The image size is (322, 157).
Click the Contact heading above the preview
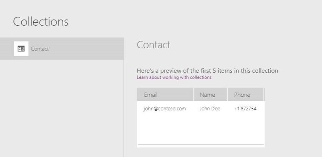click(x=153, y=45)
